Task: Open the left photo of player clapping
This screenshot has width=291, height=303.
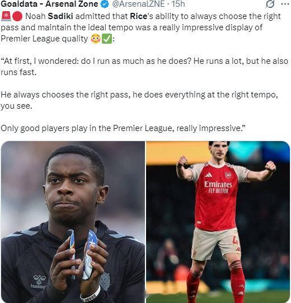Action: (73, 222)
